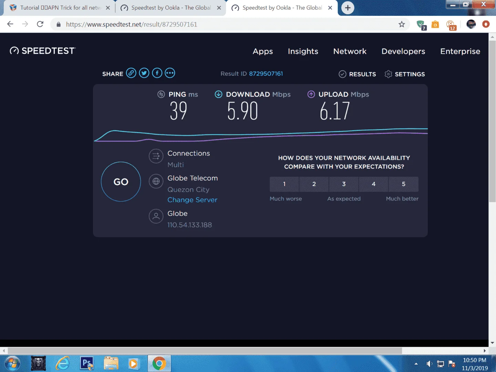The image size is (496, 372).
Task: Rate network availability 5 Much better
Action: pyautogui.click(x=404, y=184)
